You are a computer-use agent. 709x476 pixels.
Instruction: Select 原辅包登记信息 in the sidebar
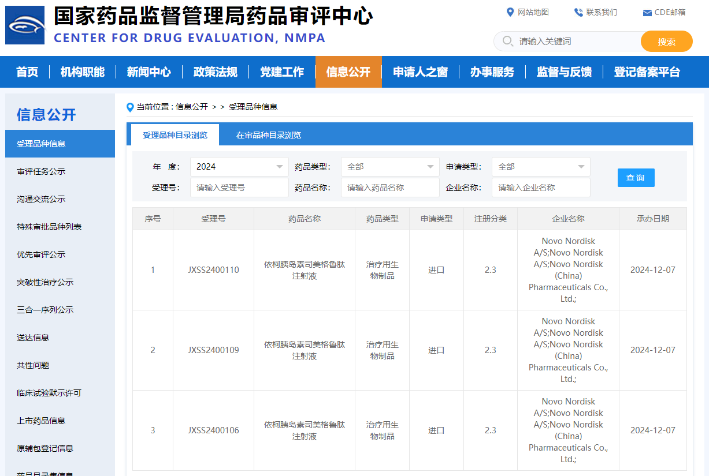[x=60, y=448]
